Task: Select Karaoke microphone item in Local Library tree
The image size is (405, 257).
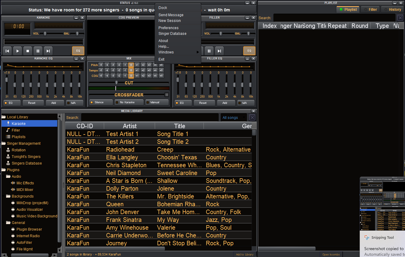Action: point(29,123)
